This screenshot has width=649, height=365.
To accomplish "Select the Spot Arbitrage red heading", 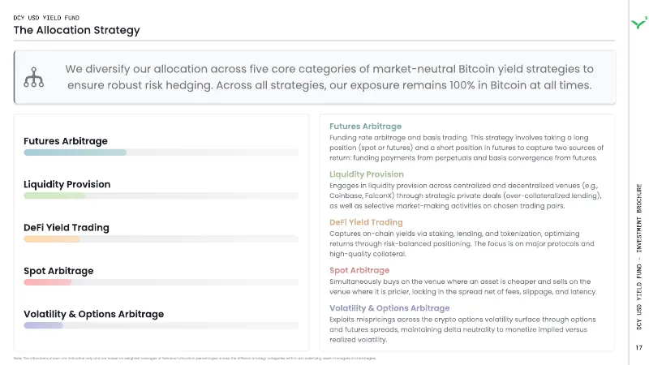I will coord(359,270).
